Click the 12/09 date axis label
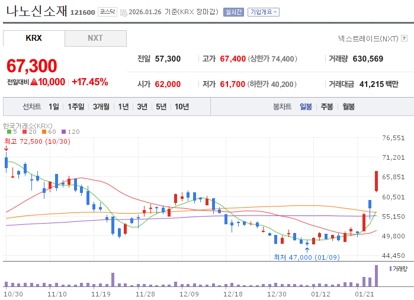 [x=189, y=294]
